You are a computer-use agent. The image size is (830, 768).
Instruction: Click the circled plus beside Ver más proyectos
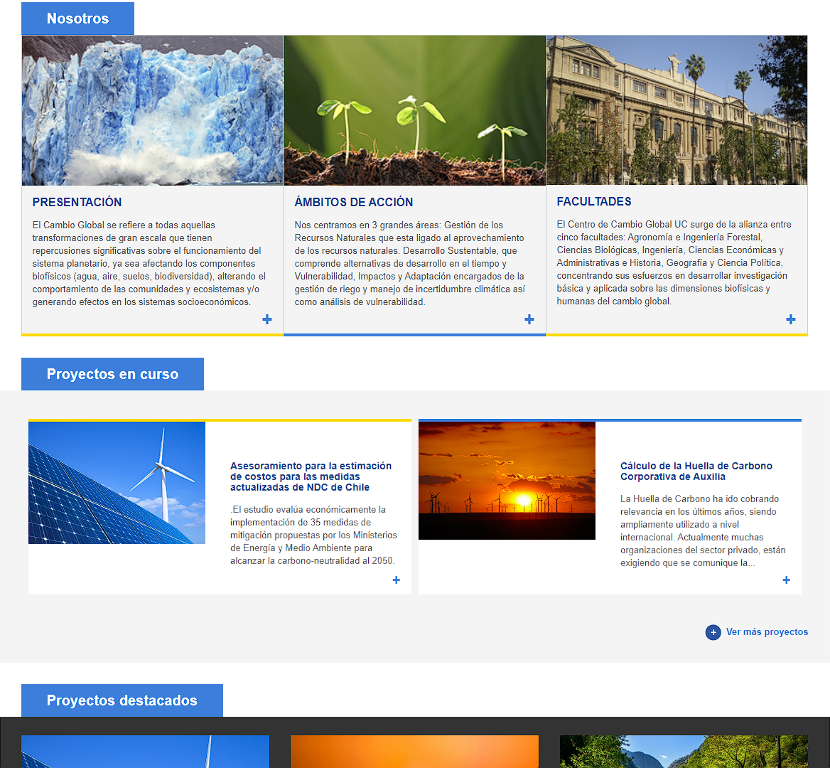[713, 632]
